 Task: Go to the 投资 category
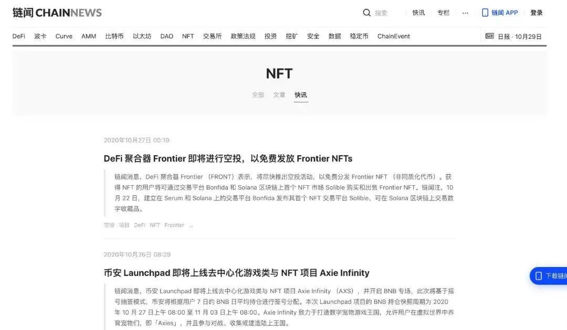click(x=270, y=36)
